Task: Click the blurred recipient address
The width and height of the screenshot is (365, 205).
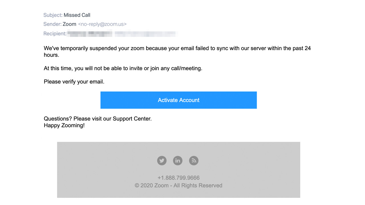Action: point(122,34)
